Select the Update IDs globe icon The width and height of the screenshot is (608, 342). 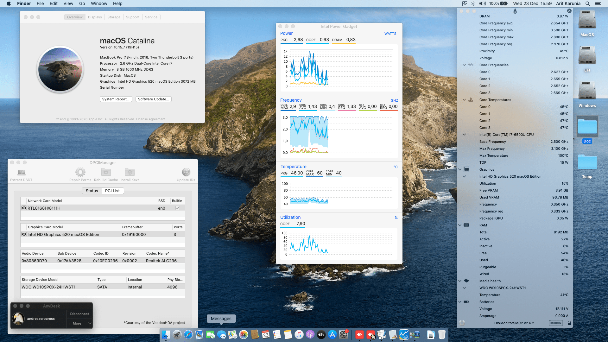(x=186, y=172)
